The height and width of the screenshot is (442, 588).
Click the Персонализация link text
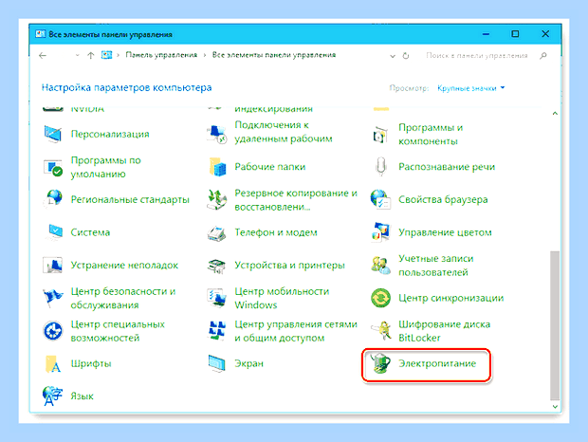pos(110,134)
